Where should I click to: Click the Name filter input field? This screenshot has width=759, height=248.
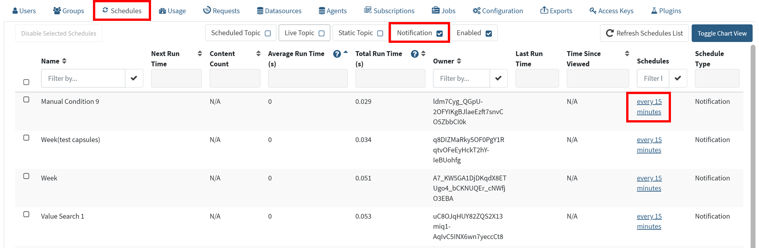(x=83, y=78)
